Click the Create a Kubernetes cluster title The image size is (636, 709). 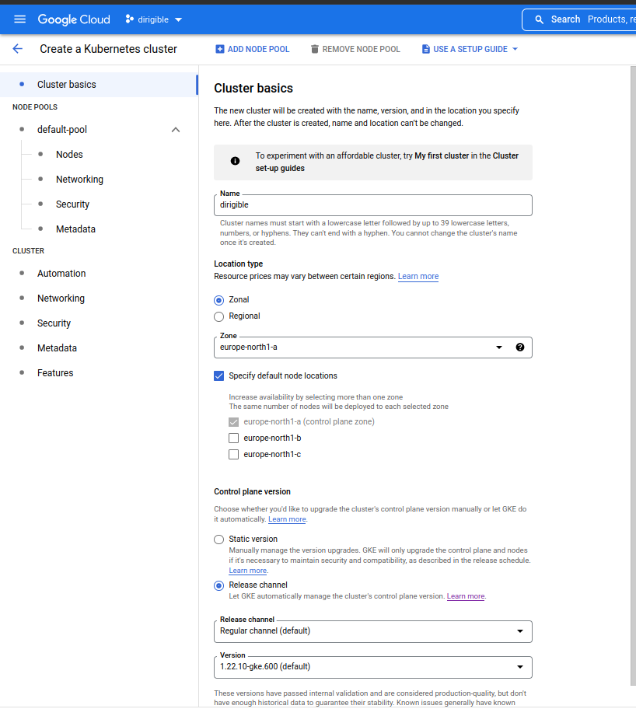(x=109, y=49)
